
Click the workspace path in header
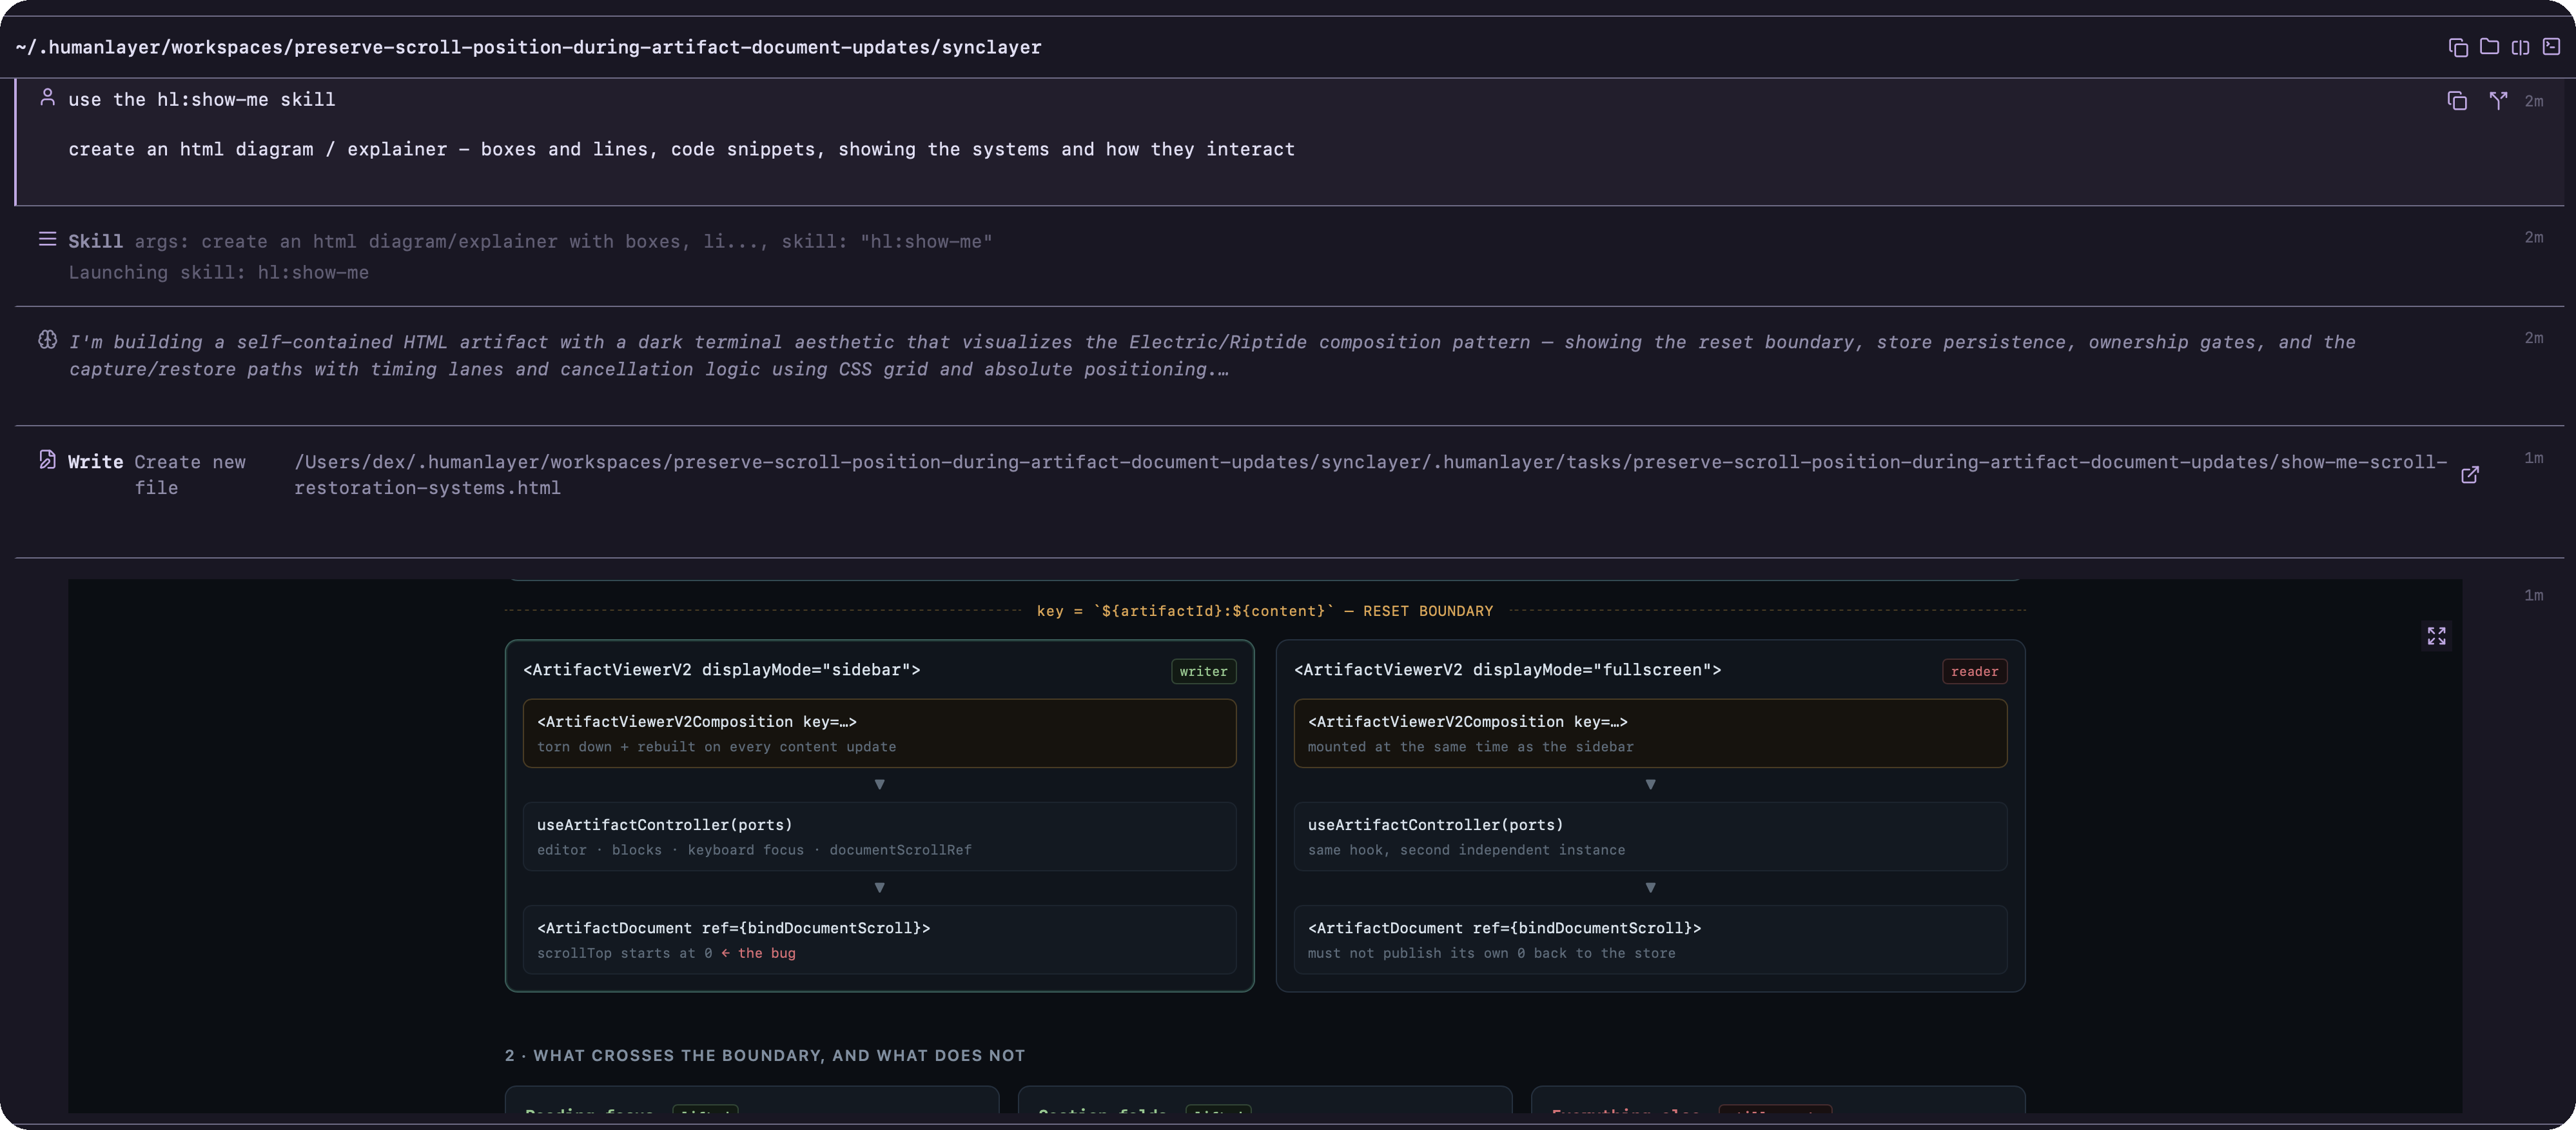(x=529, y=47)
